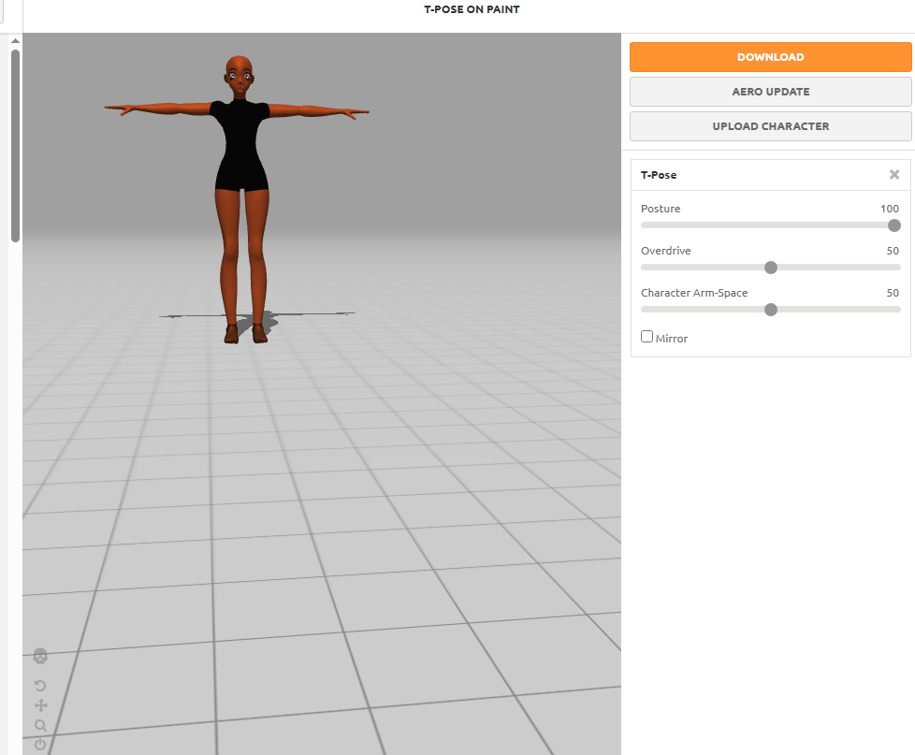Click the Overdrive value 50
Image resolution: width=915 pixels, height=755 pixels.
click(x=893, y=251)
